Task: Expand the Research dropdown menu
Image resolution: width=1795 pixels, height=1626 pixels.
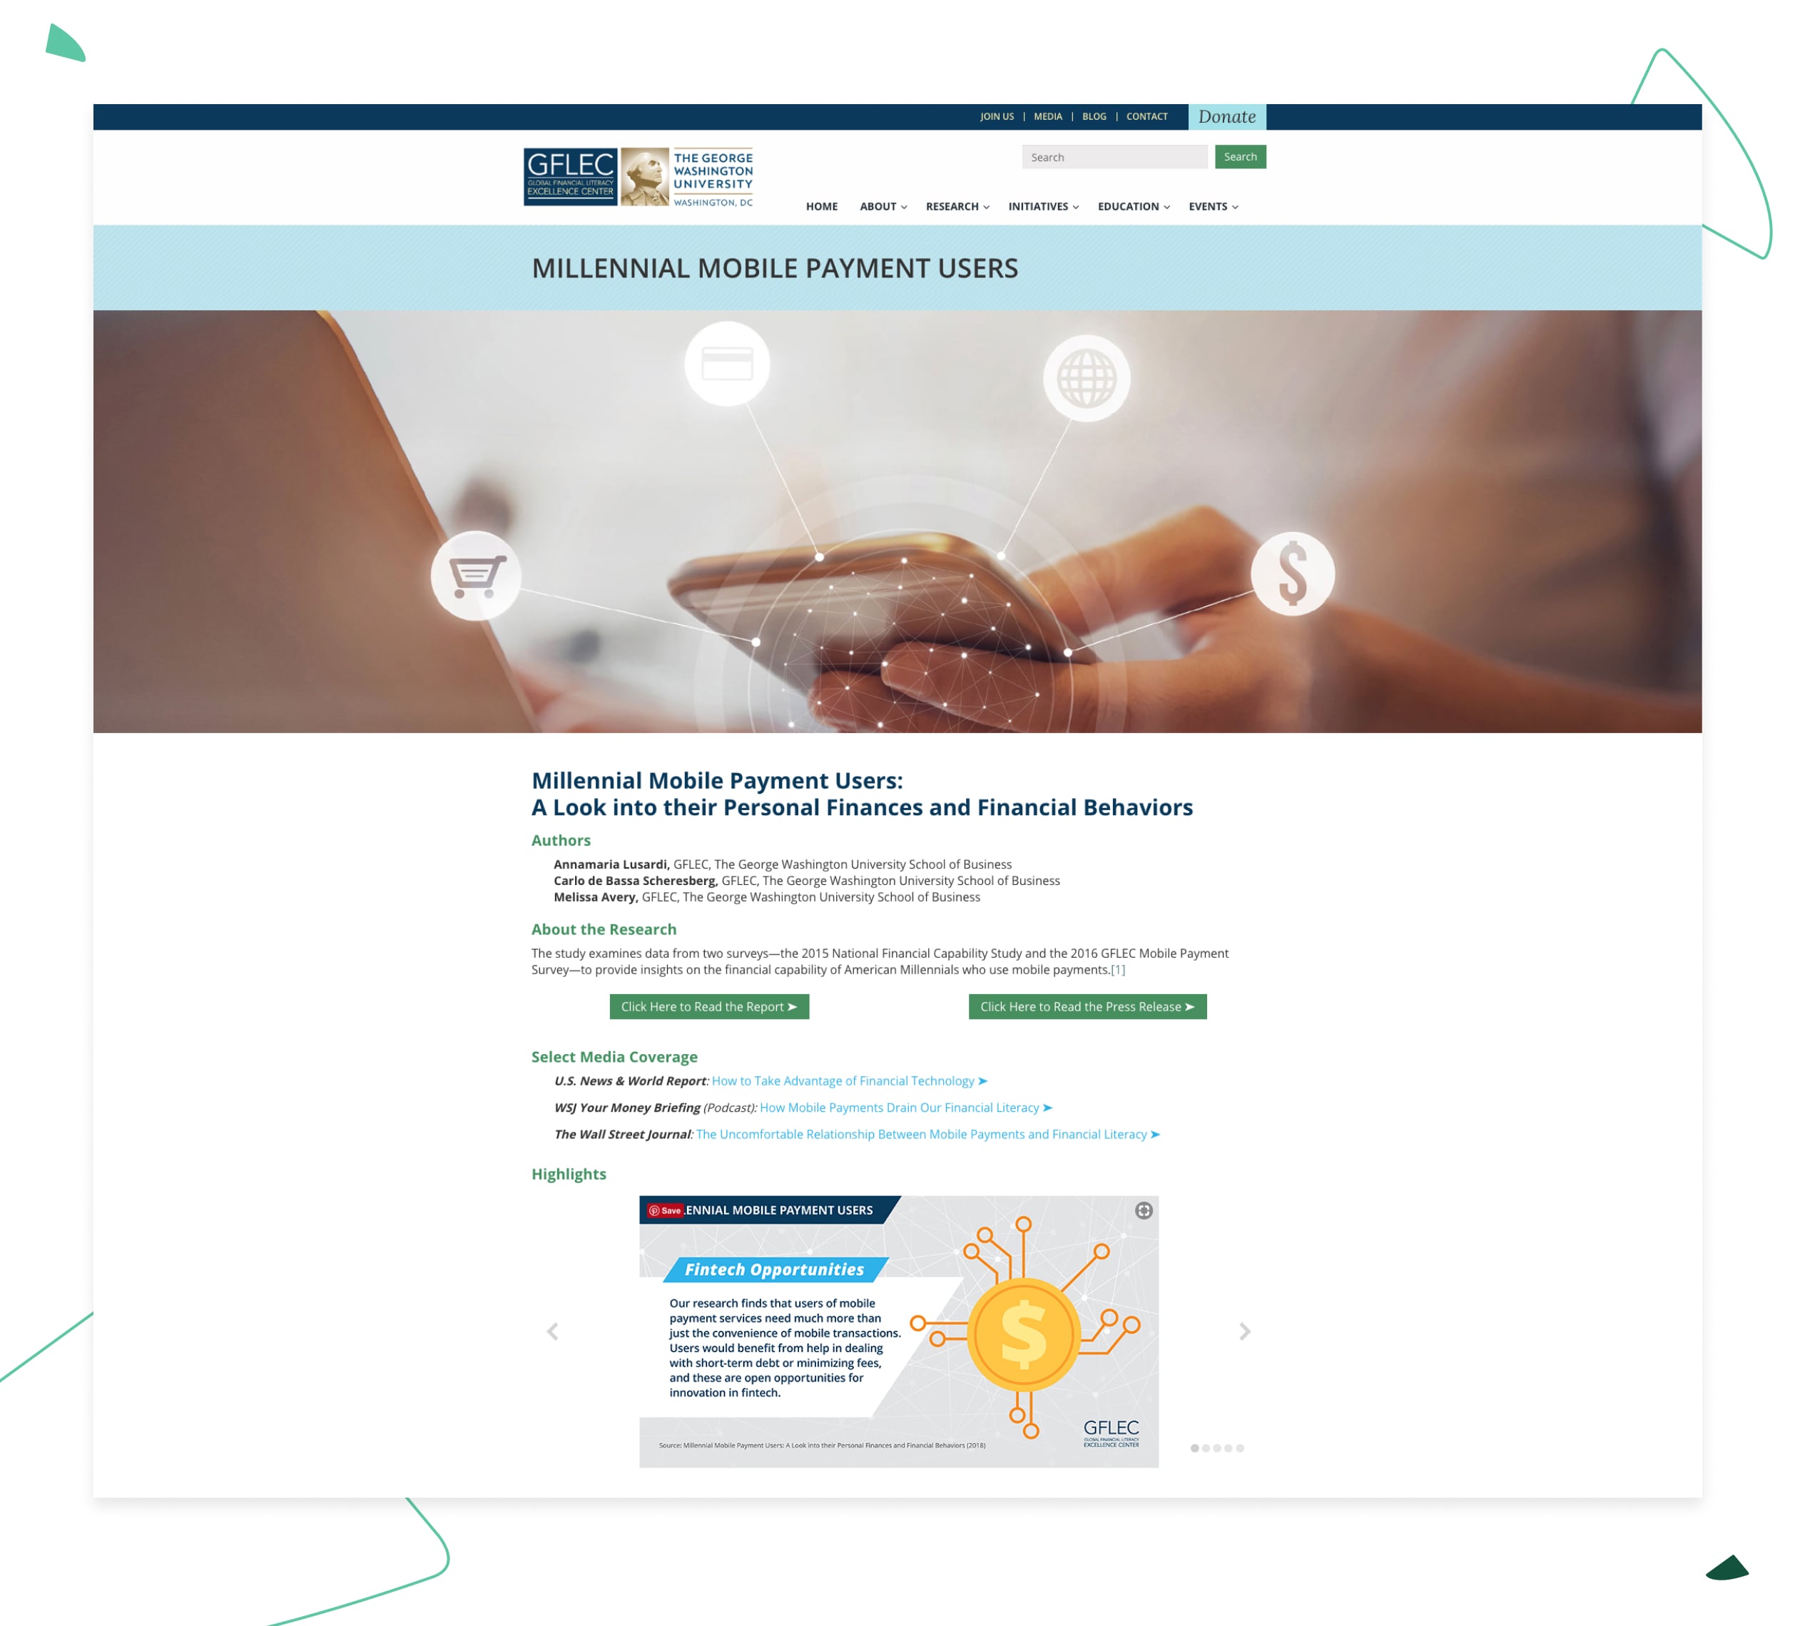Action: [957, 206]
